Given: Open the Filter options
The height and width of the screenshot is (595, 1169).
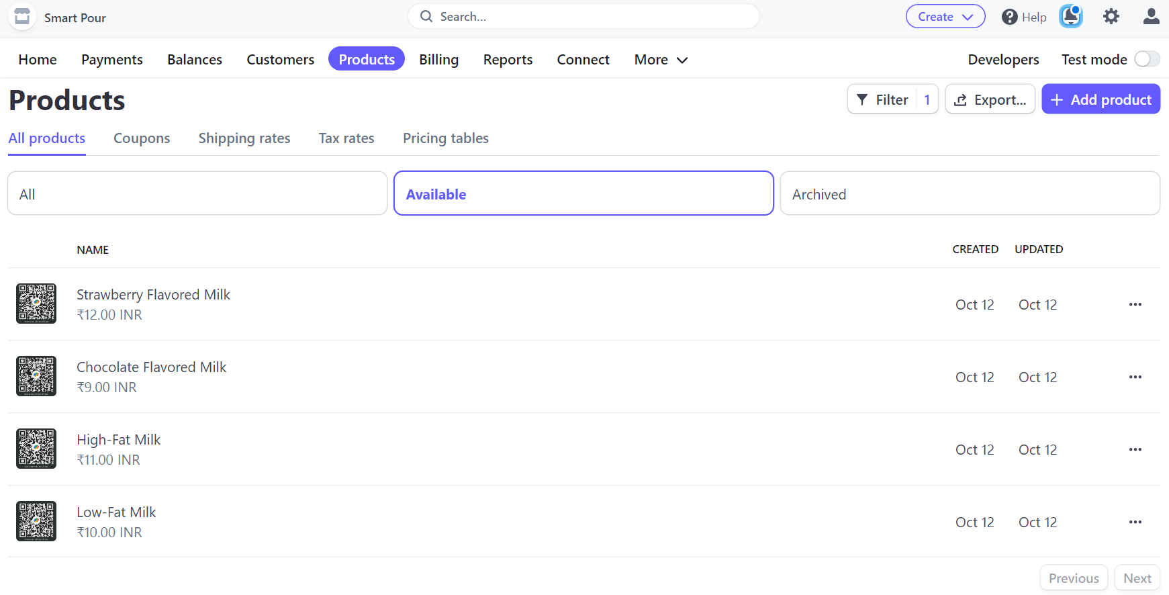Looking at the screenshot, I should [x=882, y=99].
